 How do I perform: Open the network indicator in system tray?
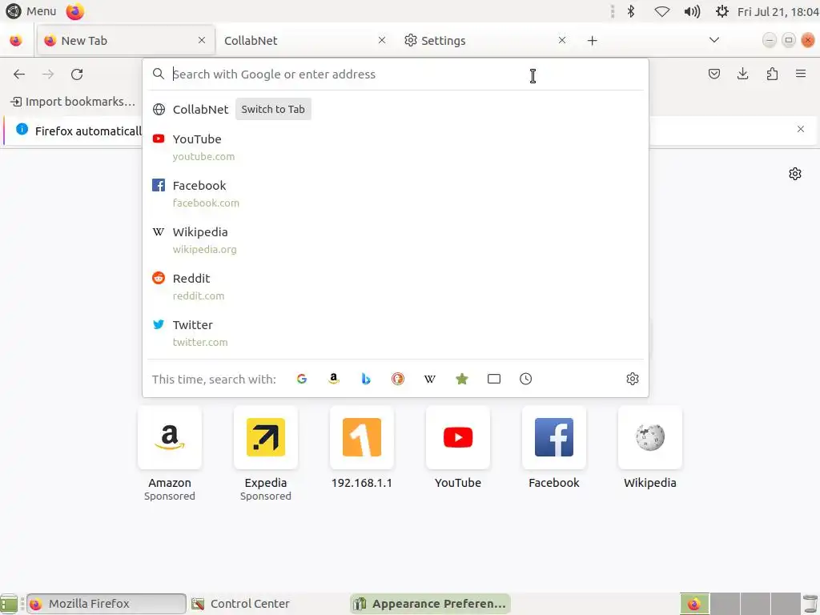[x=662, y=11]
